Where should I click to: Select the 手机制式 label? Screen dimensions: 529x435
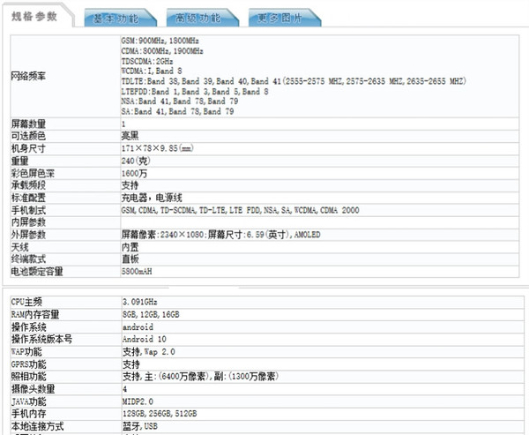(x=28, y=210)
